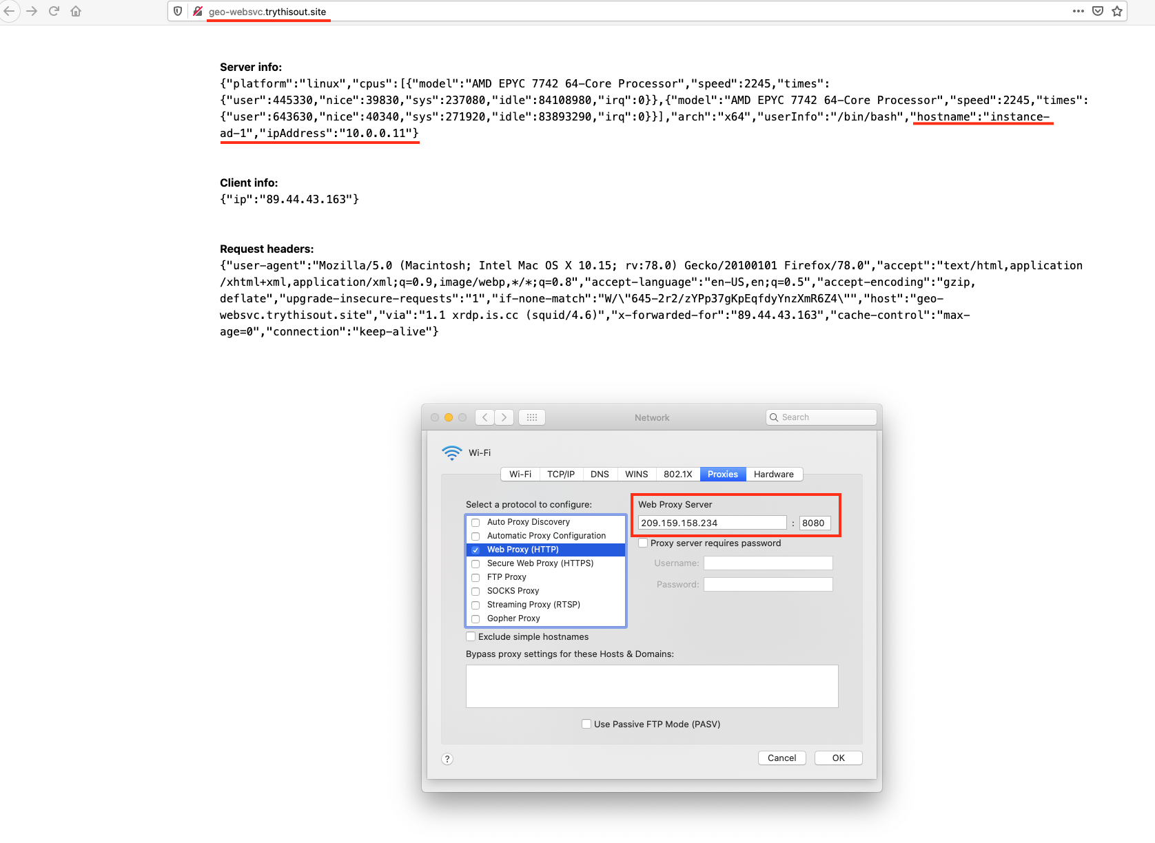This screenshot has width=1155, height=843.
Task: Open the DNS tab
Action: click(600, 475)
